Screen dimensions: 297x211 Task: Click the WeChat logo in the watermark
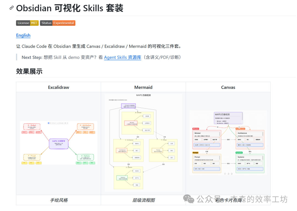189,199
